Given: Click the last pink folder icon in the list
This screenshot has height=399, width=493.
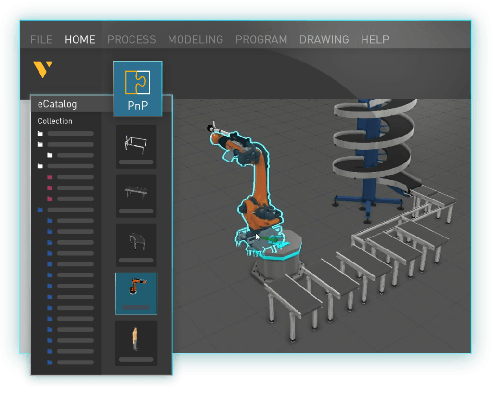Looking at the screenshot, I should point(50,198).
